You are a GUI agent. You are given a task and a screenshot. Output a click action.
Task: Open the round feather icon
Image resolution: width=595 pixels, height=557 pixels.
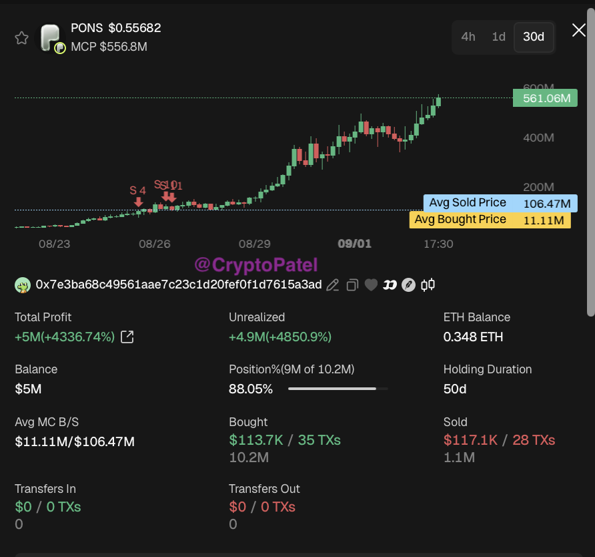tap(409, 285)
